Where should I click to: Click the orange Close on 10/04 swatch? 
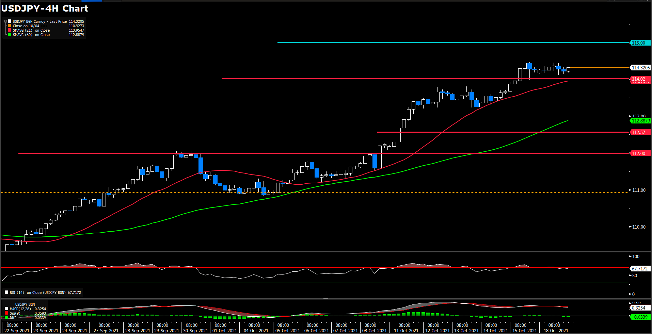[x=10, y=26]
